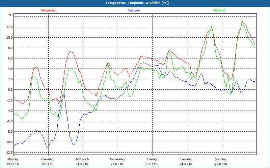Click the Freitag day label
The image size is (270, 168).
coord(152,159)
